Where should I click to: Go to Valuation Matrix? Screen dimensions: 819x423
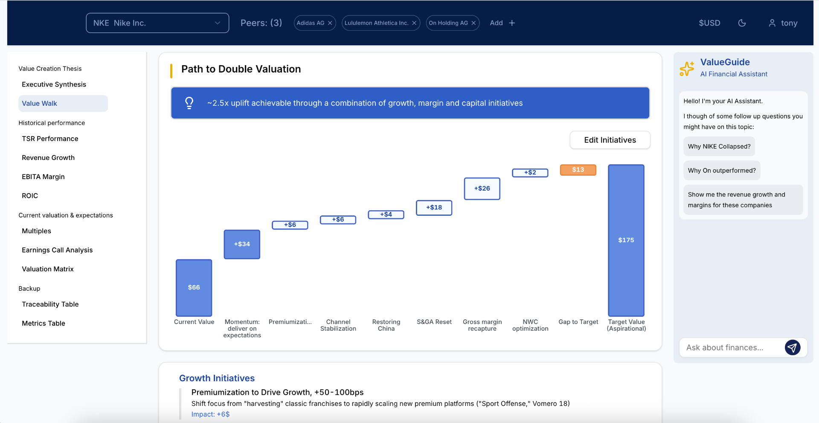click(x=48, y=269)
